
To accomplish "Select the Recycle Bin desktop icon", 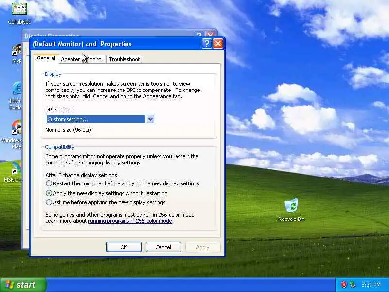I will pos(291,210).
